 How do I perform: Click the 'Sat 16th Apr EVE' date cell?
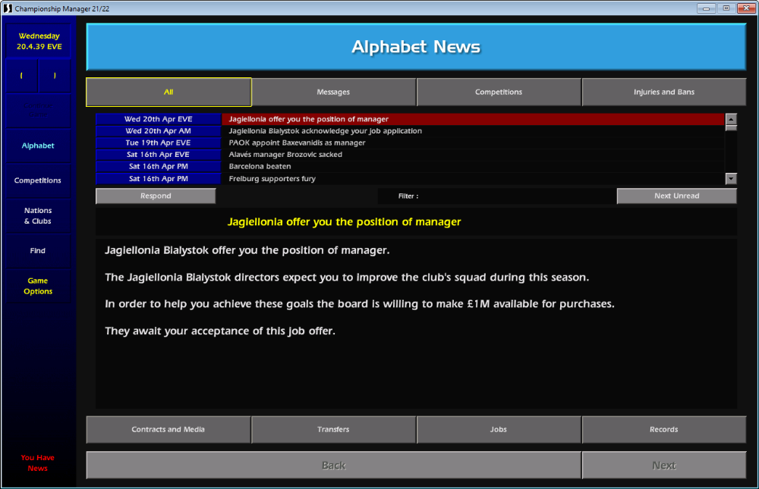[159, 155]
